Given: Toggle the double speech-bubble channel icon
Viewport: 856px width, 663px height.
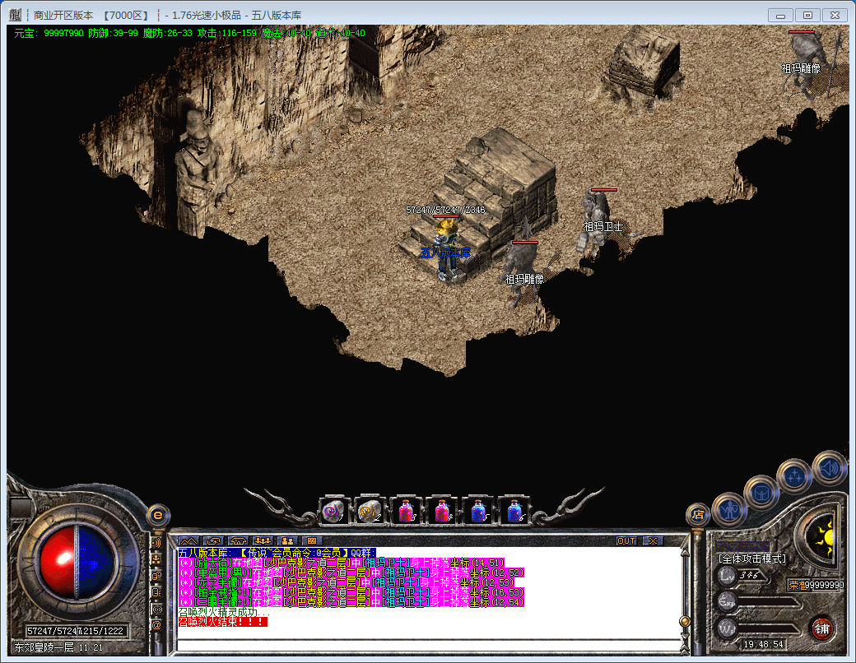Looking at the screenshot, I should point(156,576).
